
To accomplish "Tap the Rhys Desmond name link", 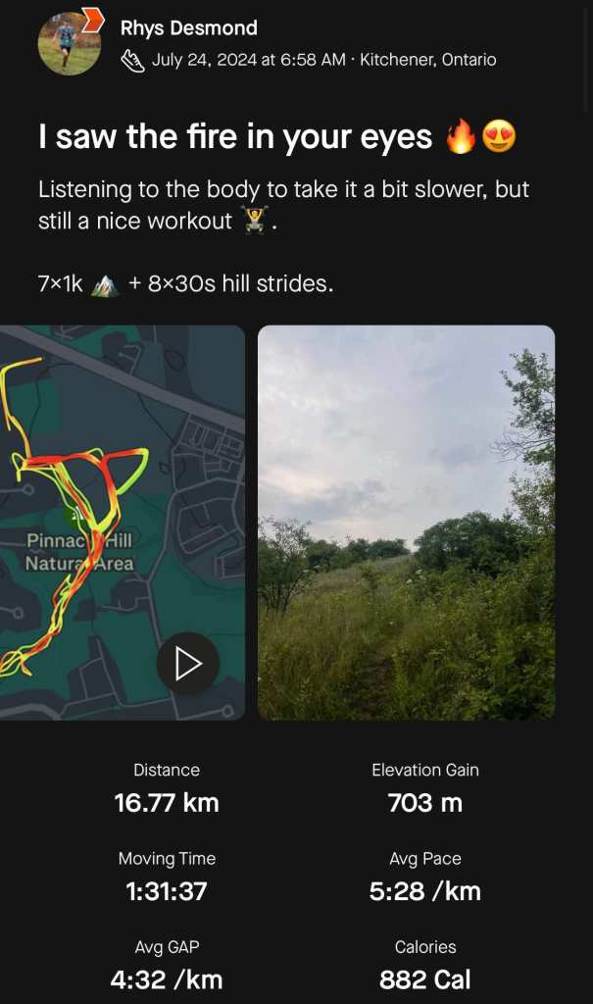I will 189,28.
